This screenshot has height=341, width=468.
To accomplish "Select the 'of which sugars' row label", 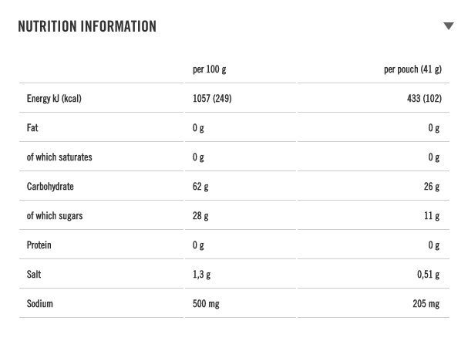I will (x=55, y=216).
